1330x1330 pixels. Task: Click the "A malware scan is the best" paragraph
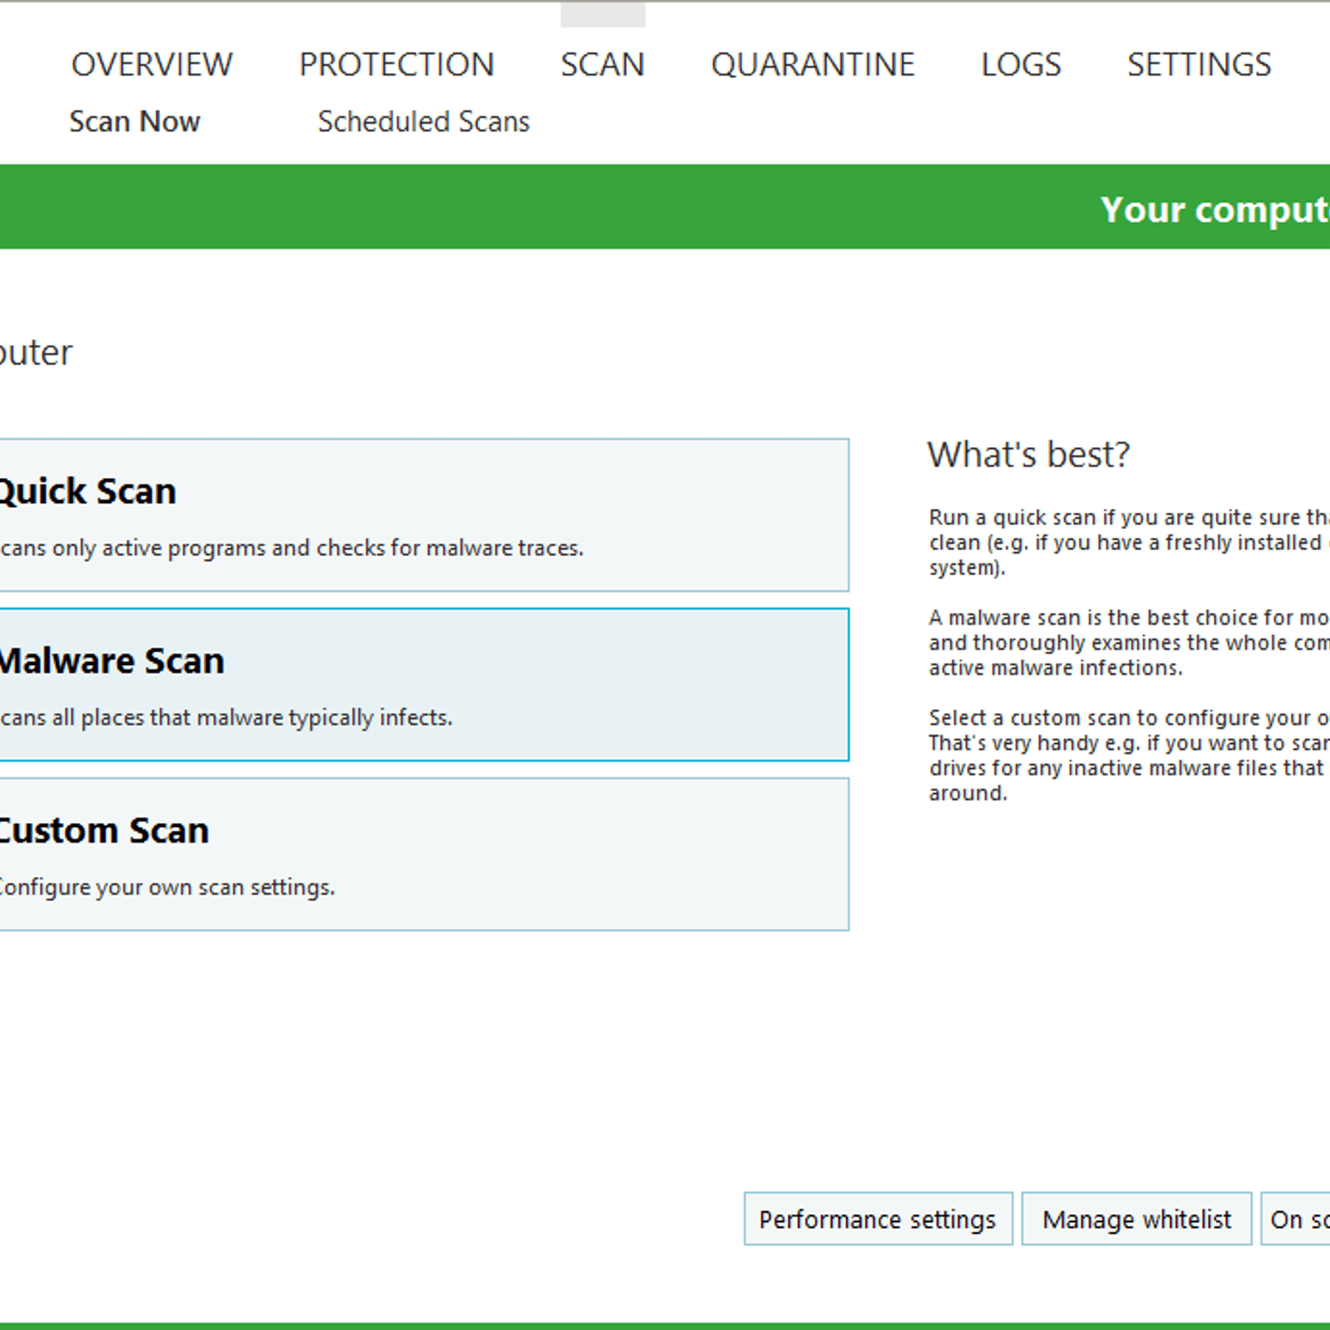[x=1126, y=643]
